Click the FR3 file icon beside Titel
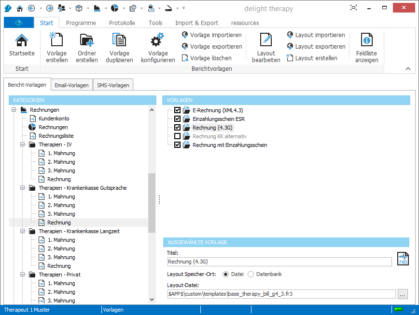The width and height of the screenshot is (419, 315). [403, 259]
